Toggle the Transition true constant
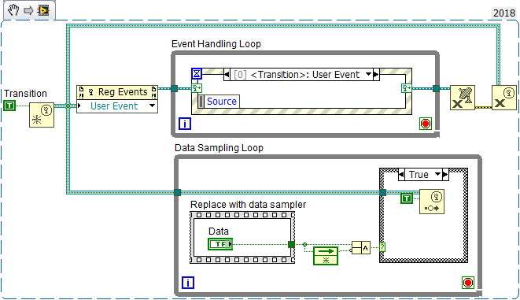The height and width of the screenshot is (300, 520). [x=9, y=106]
